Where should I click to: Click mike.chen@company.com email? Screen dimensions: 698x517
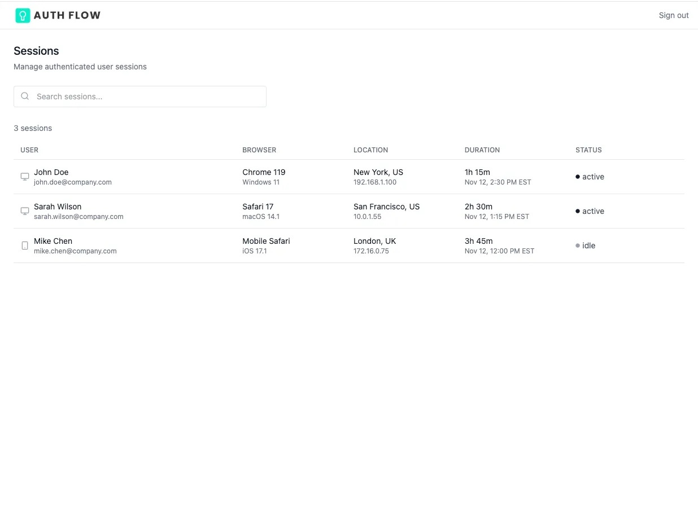click(75, 251)
